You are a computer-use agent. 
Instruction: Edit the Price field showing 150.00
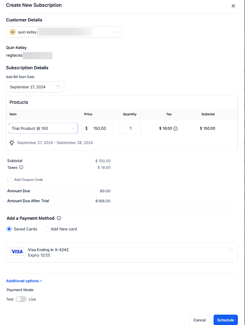[x=100, y=128]
